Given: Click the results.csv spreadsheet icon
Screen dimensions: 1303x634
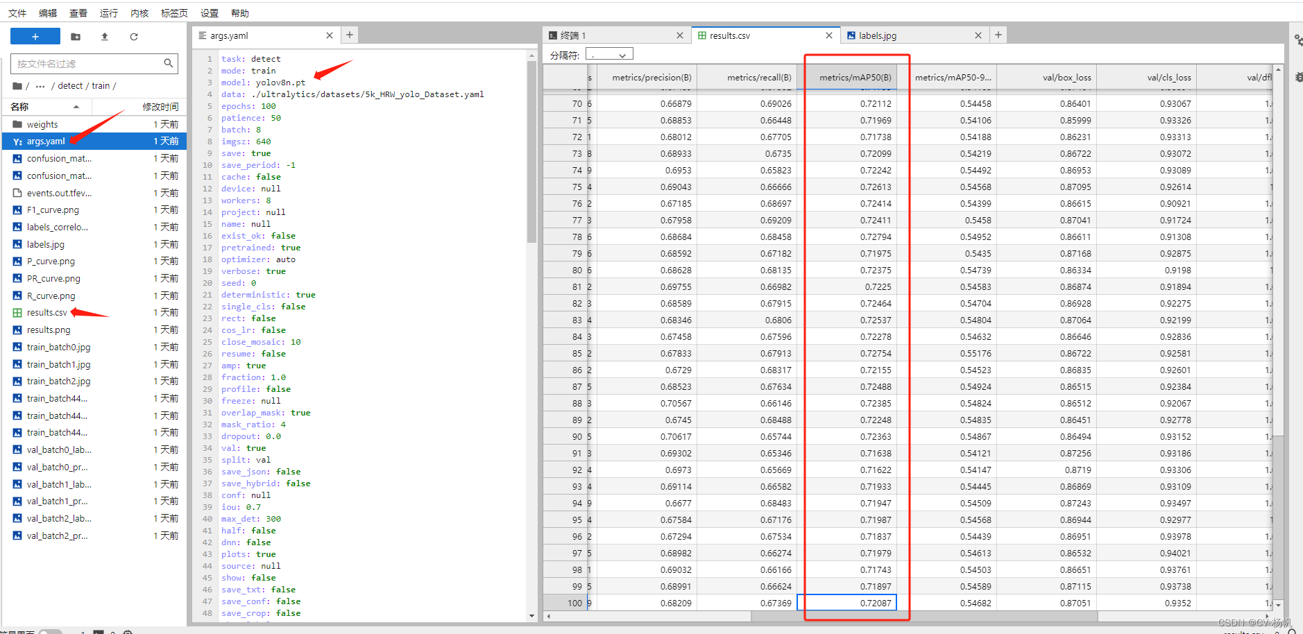Looking at the screenshot, I should click(17, 313).
